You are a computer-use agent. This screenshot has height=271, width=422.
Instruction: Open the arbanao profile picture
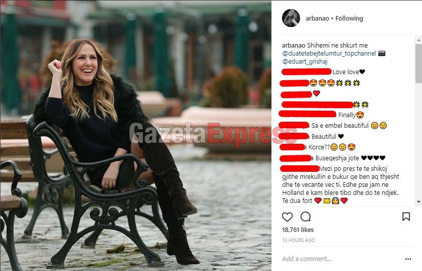tap(291, 18)
